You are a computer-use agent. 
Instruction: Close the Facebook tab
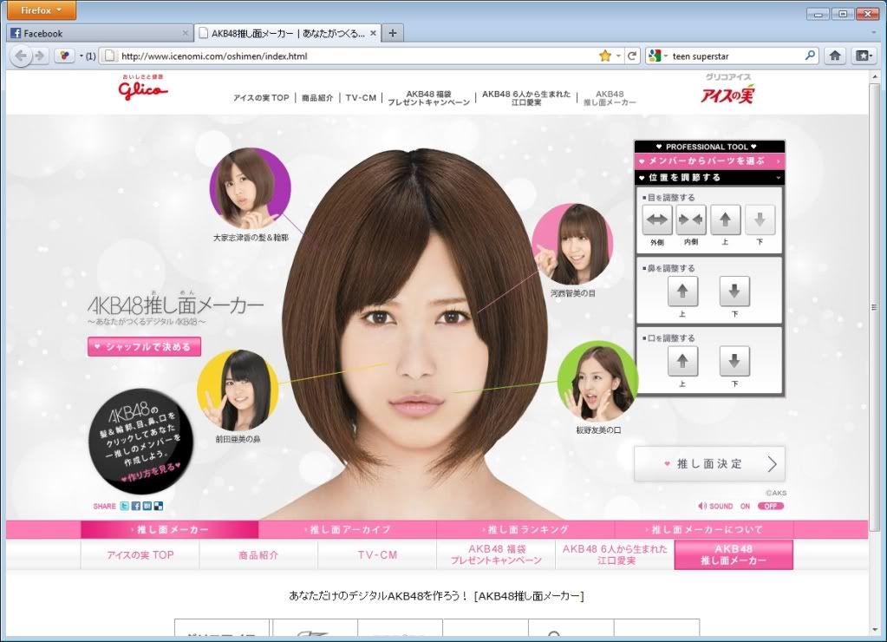pos(185,34)
